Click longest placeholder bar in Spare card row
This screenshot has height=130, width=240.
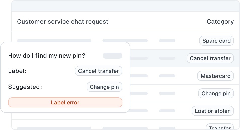coord(54,40)
